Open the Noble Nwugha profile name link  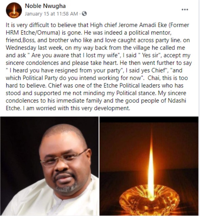pyautogui.click(x=45, y=6)
